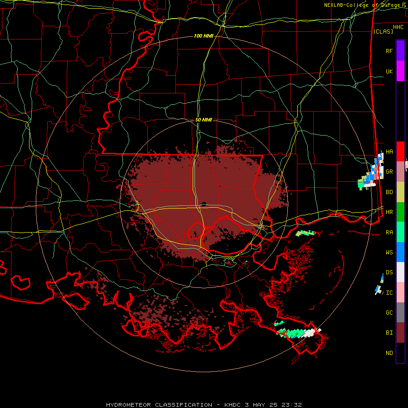Viewport: 408px width, 408px height.
Task: Click the GC gray legend swatch
Action: click(400, 312)
